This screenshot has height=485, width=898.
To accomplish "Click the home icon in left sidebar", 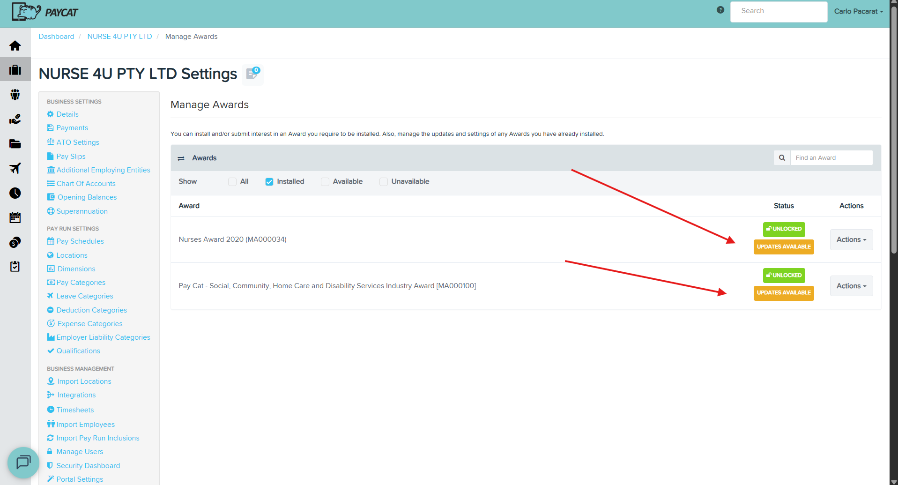I will pyautogui.click(x=15, y=45).
